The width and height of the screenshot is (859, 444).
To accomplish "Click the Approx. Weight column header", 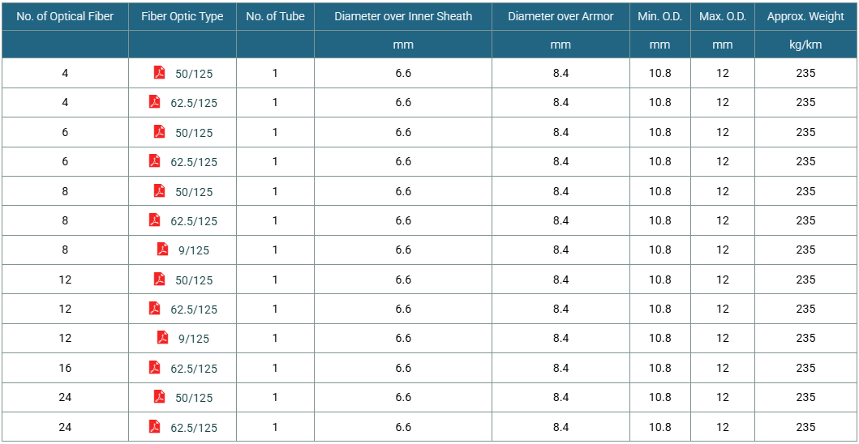I will click(x=805, y=16).
